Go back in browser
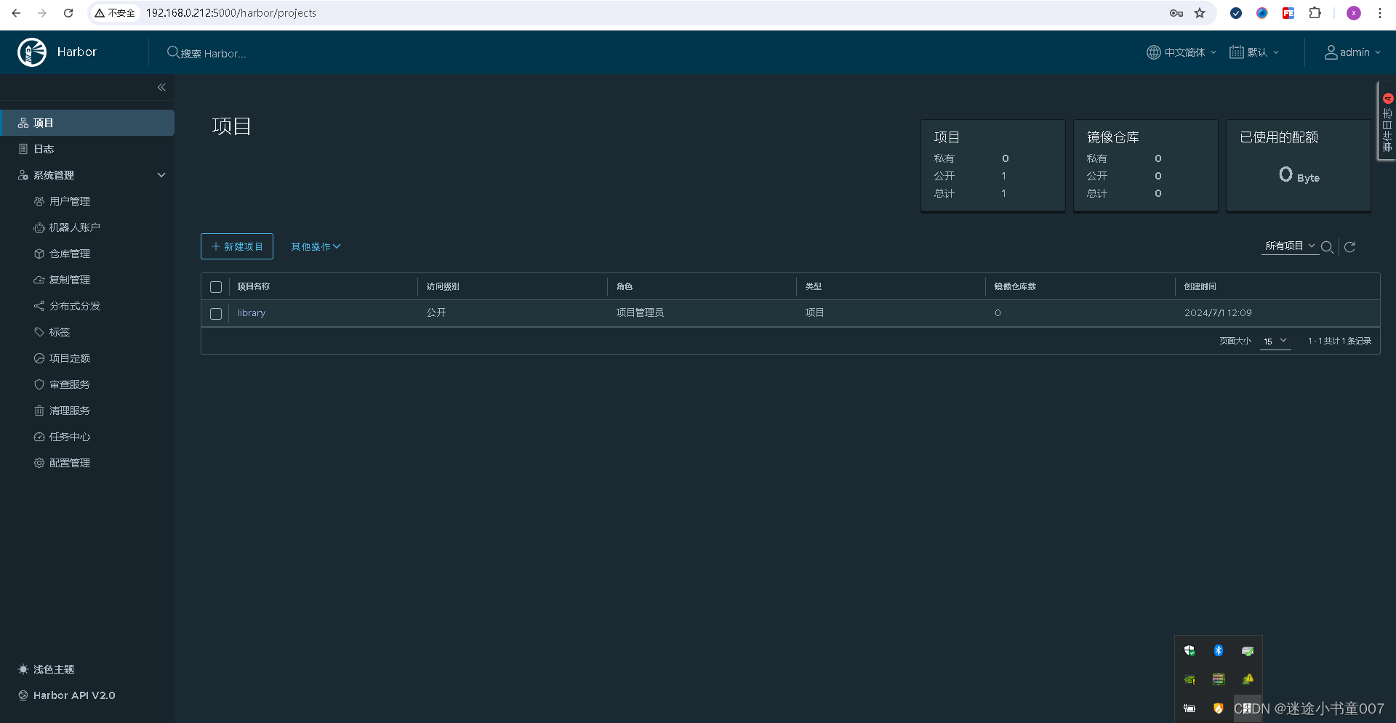Image resolution: width=1396 pixels, height=723 pixels. pos(16,13)
